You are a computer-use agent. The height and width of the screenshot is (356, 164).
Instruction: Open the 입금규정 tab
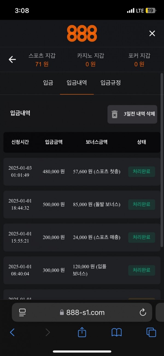(110, 83)
